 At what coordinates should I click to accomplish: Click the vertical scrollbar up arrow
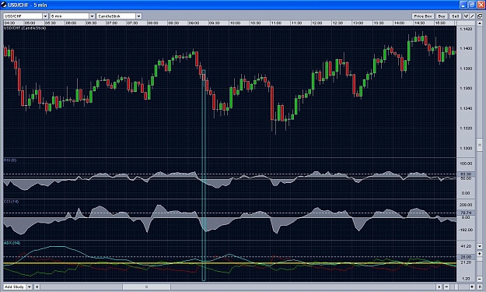[x=480, y=23]
